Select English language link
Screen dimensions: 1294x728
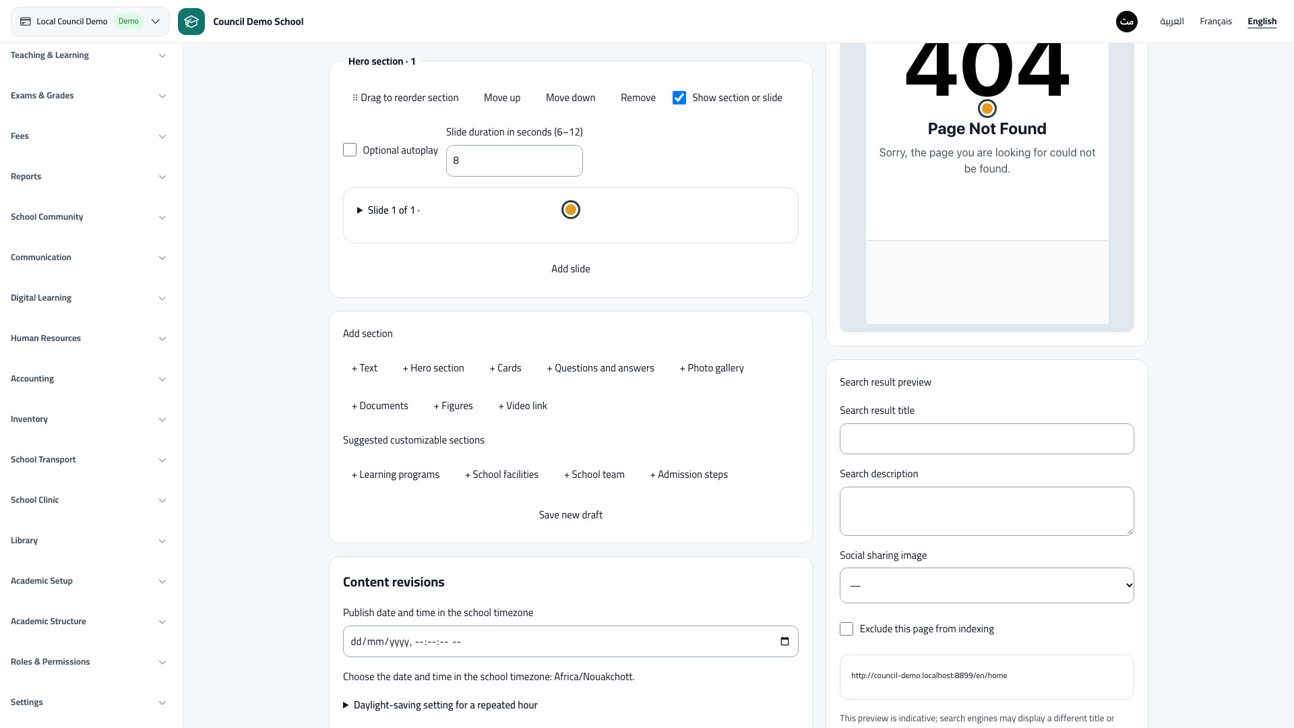pyautogui.click(x=1262, y=22)
